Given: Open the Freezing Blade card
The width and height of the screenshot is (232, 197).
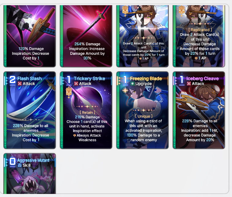Looking at the screenshot, I should coord(143,110).
